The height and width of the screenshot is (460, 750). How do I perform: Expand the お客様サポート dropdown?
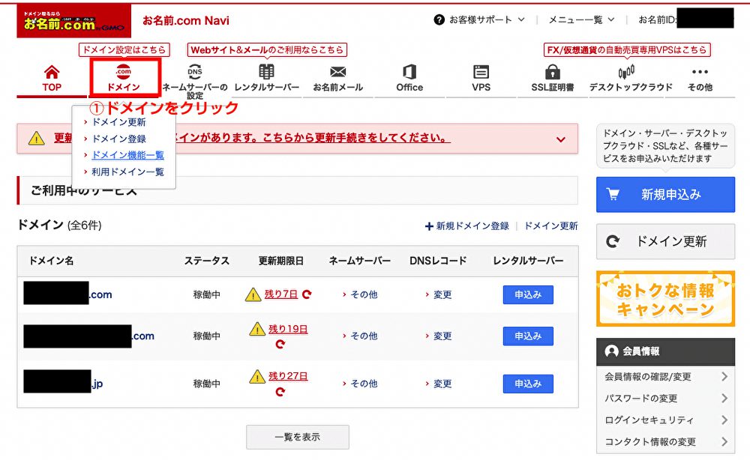click(x=480, y=19)
